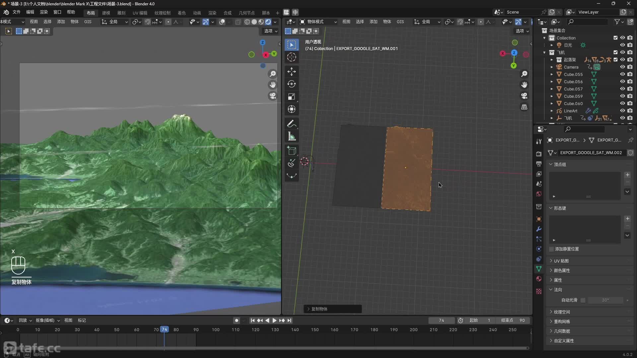Screen dimensions: 637x358
Task: Click outliner search filter field
Action: click(x=588, y=22)
